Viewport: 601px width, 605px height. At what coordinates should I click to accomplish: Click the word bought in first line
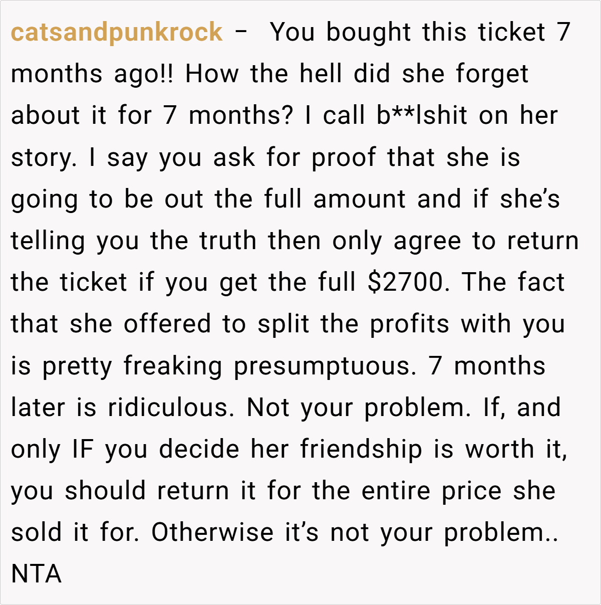pyautogui.click(x=368, y=32)
